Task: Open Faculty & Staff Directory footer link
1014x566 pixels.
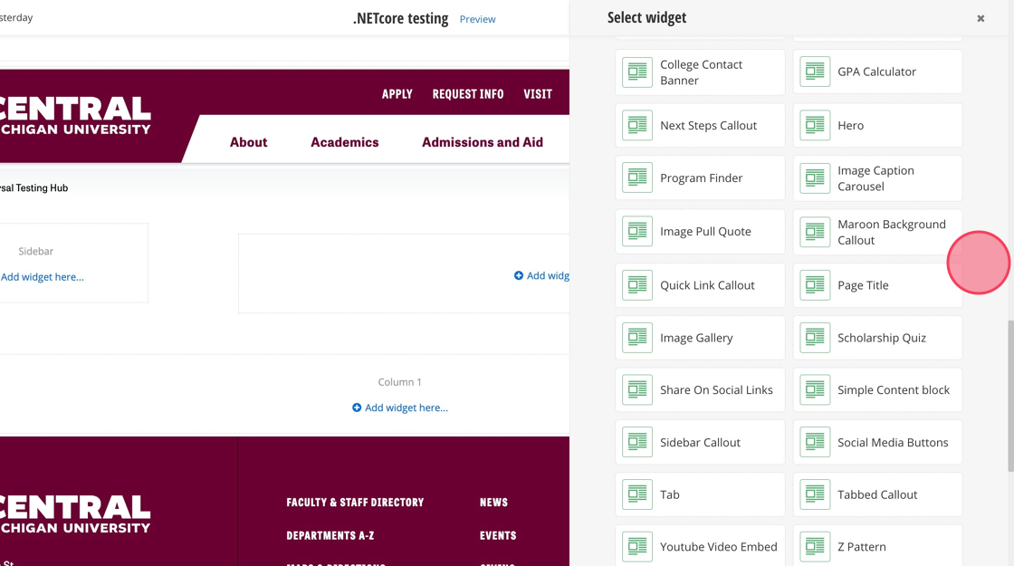Action: [355, 503]
